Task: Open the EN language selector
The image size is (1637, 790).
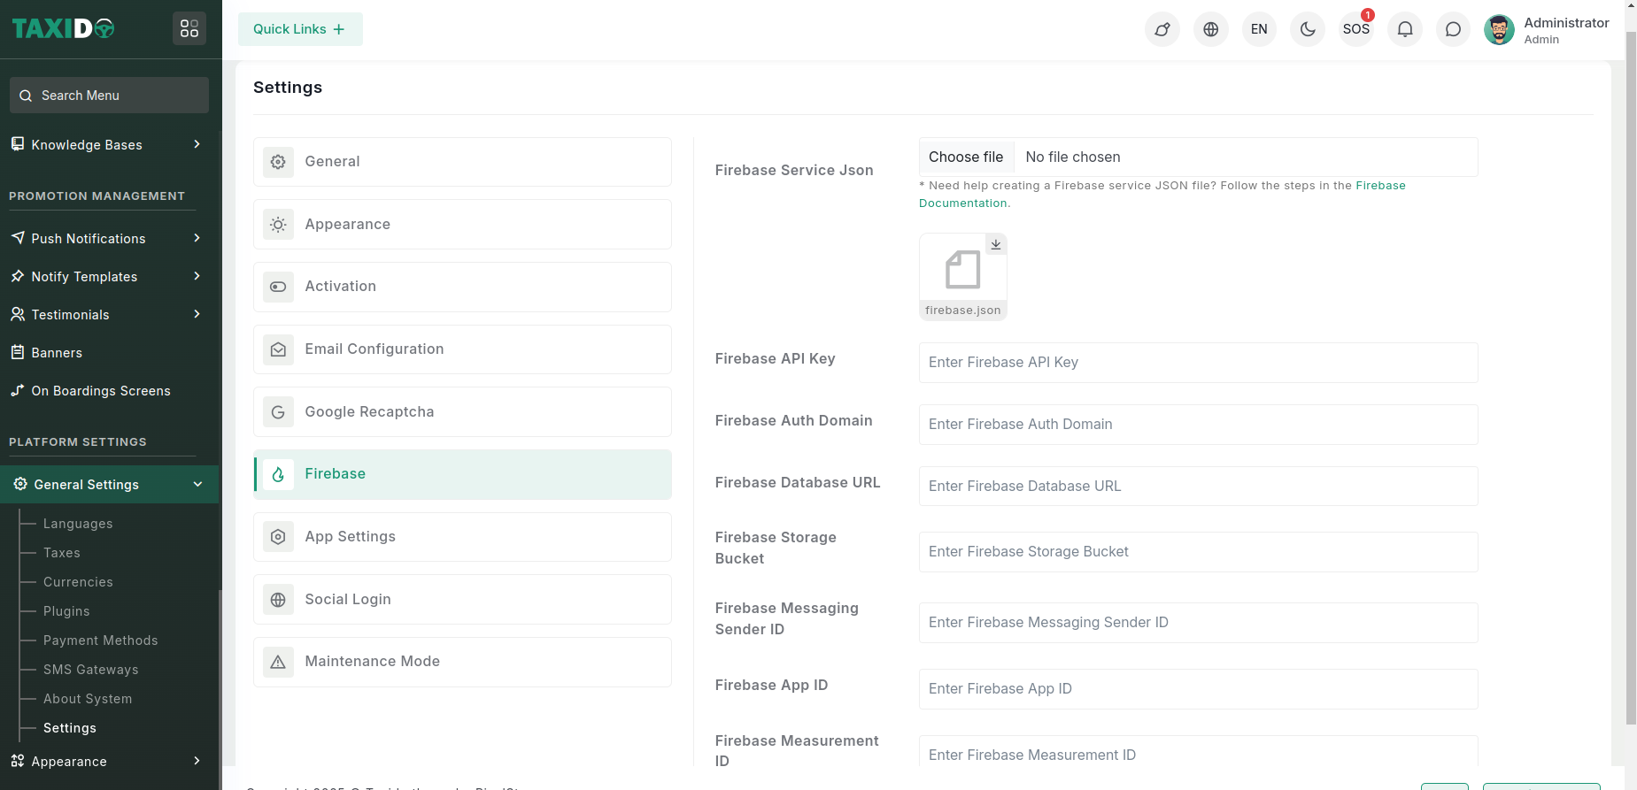Action: 1259,29
